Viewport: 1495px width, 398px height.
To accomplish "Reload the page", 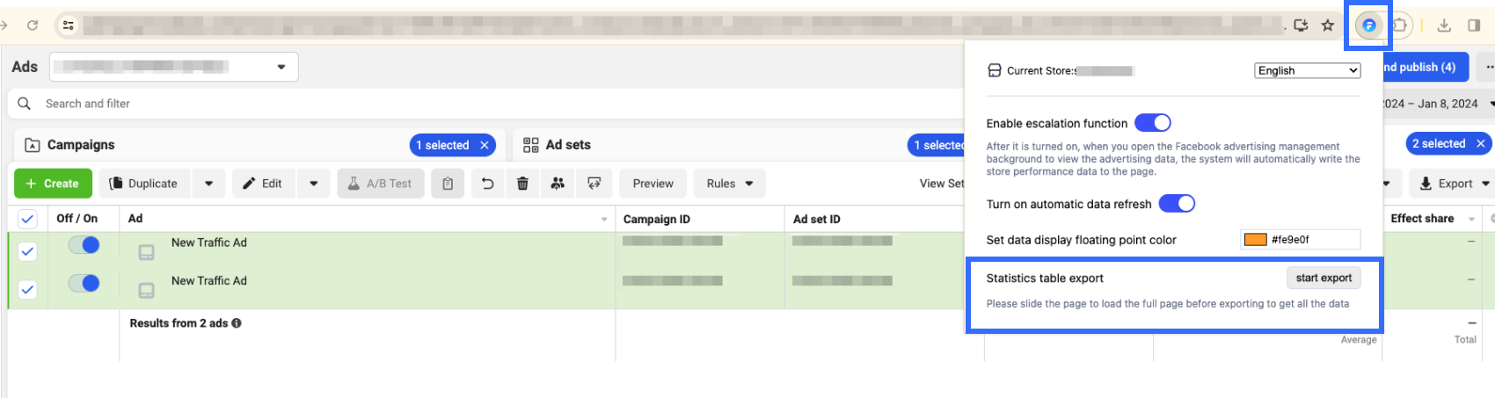I will click(33, 25).
